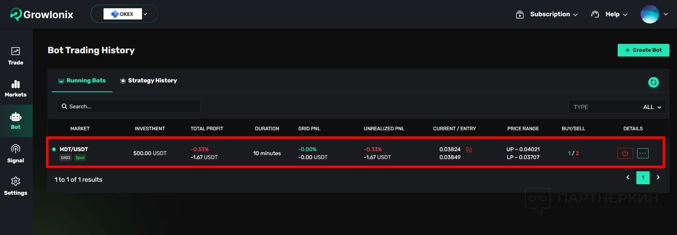Expand the Help menu
Image resolution: width=677 pixels, height=235 pixels.
click(609, 14)
